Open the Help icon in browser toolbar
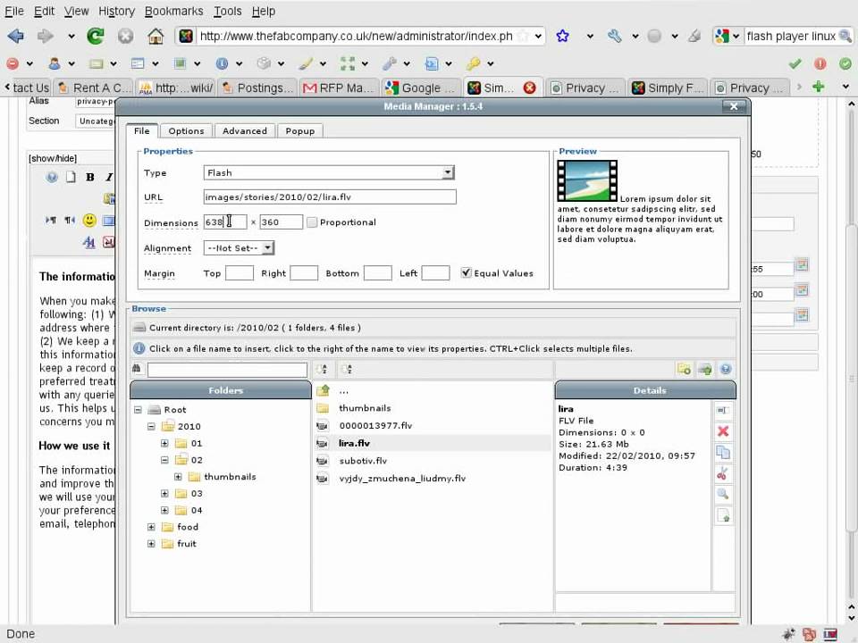This screenshot has height=643, width=858. 726,369
